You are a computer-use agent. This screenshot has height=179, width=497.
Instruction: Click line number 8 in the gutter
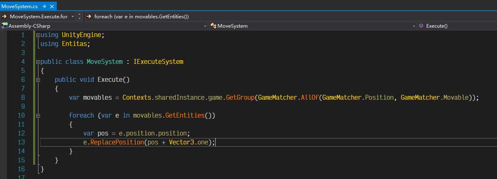pyautogui.click(x=23, y=98)
